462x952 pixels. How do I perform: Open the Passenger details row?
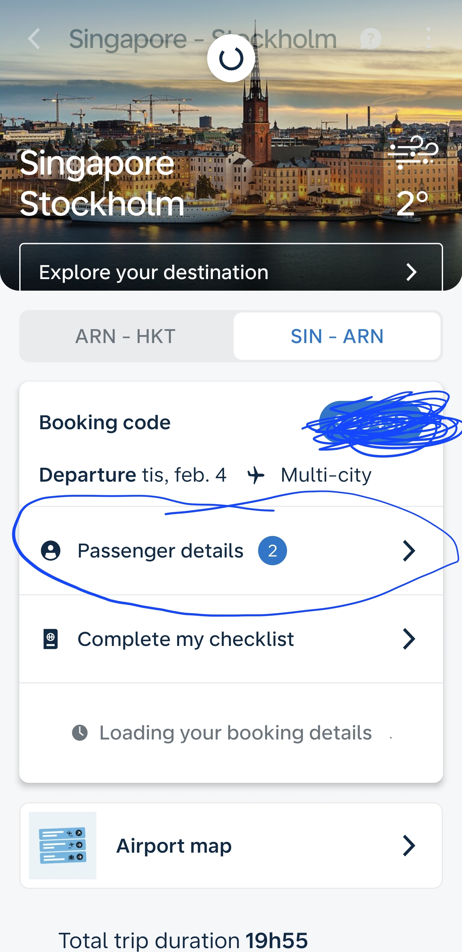click(x=160, y=551)
